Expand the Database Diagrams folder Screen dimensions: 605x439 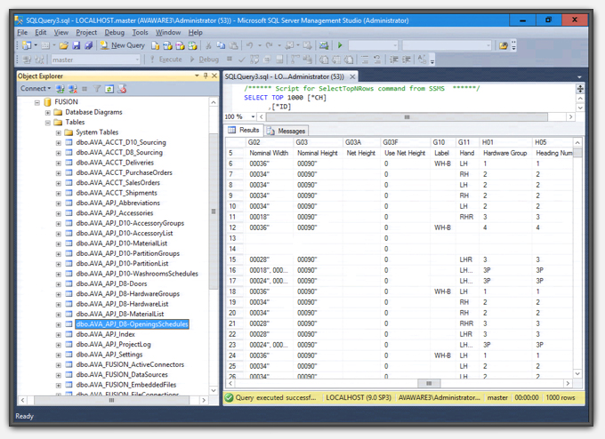click(x=48, y=113)
